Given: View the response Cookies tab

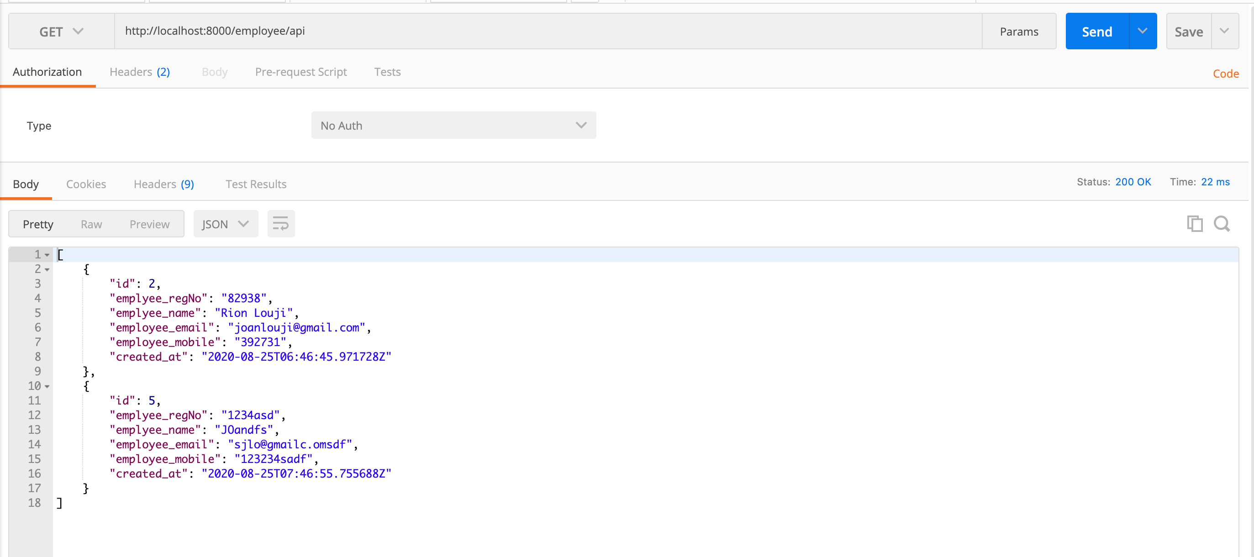Looking at the screenshot, I should (86, 184).
